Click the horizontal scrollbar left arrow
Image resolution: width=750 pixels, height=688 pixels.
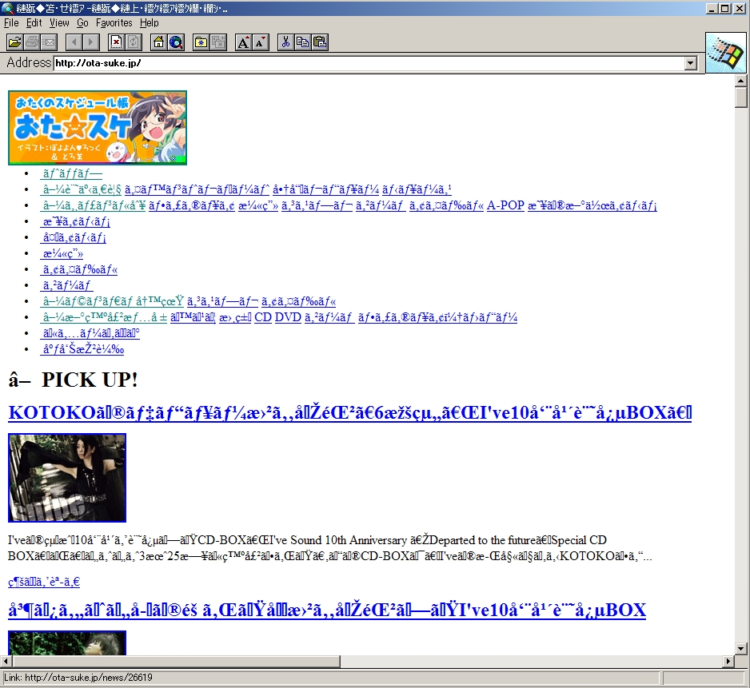(6, 661)
